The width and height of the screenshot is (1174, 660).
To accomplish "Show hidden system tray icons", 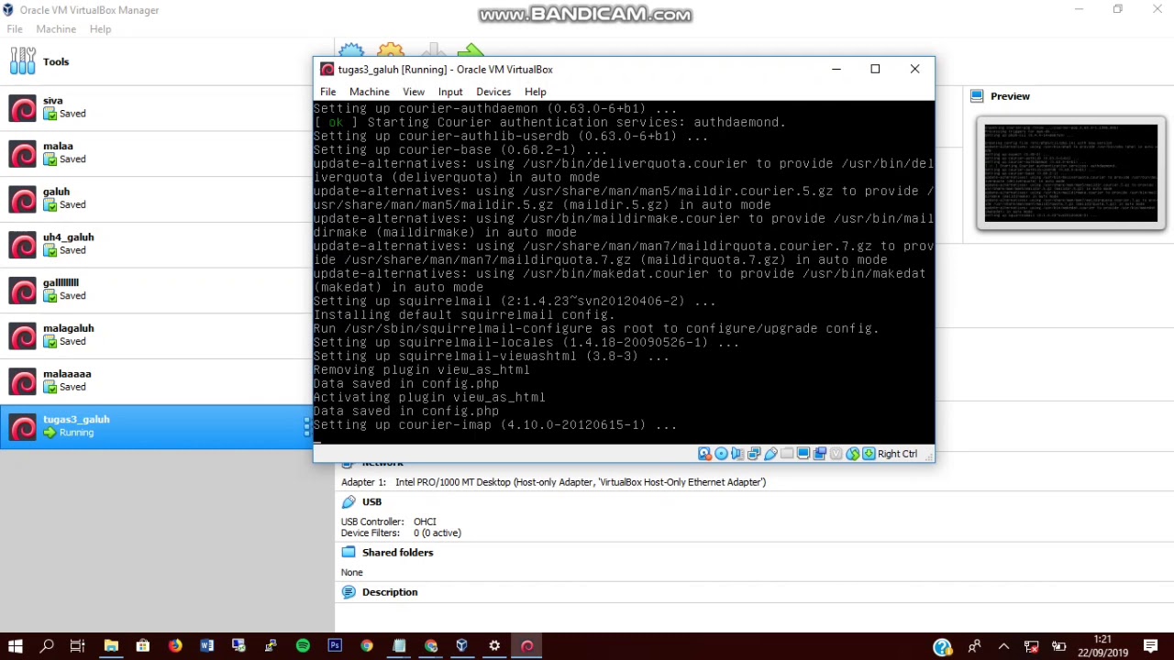I will pos(1003,646).
